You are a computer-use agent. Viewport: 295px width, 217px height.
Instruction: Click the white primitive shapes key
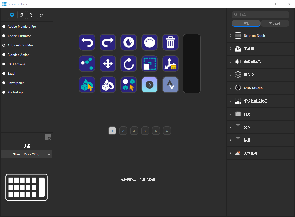pyautogui.click(x=108, y=85)
